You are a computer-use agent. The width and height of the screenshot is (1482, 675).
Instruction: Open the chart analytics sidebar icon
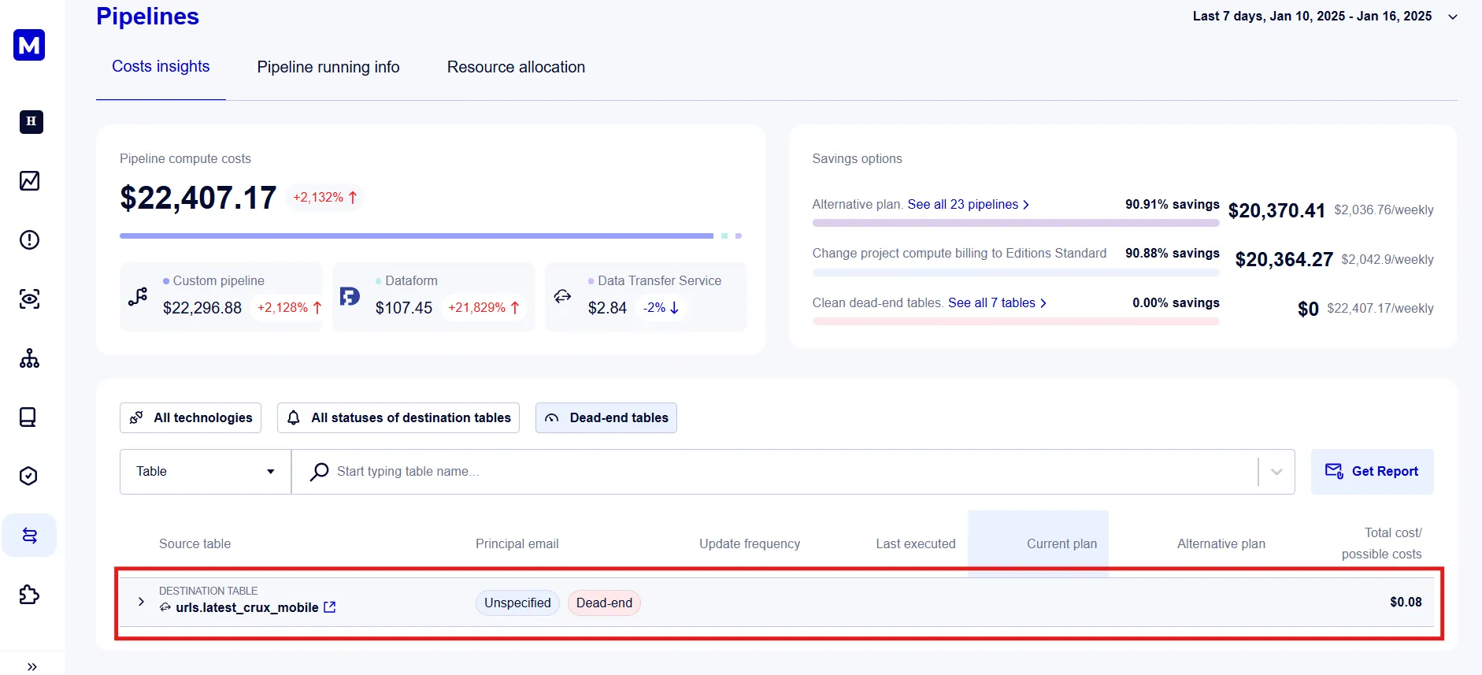click(29, 181)
